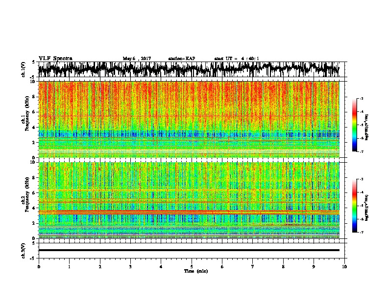Click the "start UT = 4:40:1" header text

[x=237, y=59]
